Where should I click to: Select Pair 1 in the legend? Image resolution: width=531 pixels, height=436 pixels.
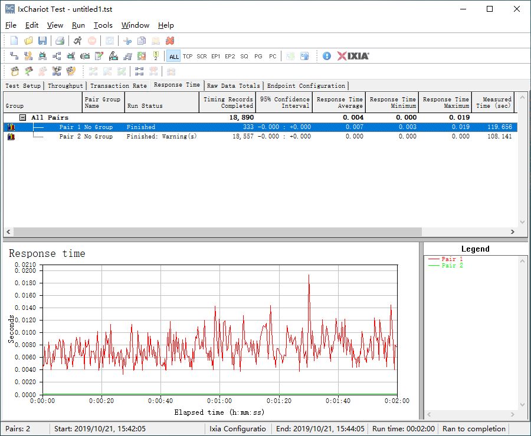445,259
